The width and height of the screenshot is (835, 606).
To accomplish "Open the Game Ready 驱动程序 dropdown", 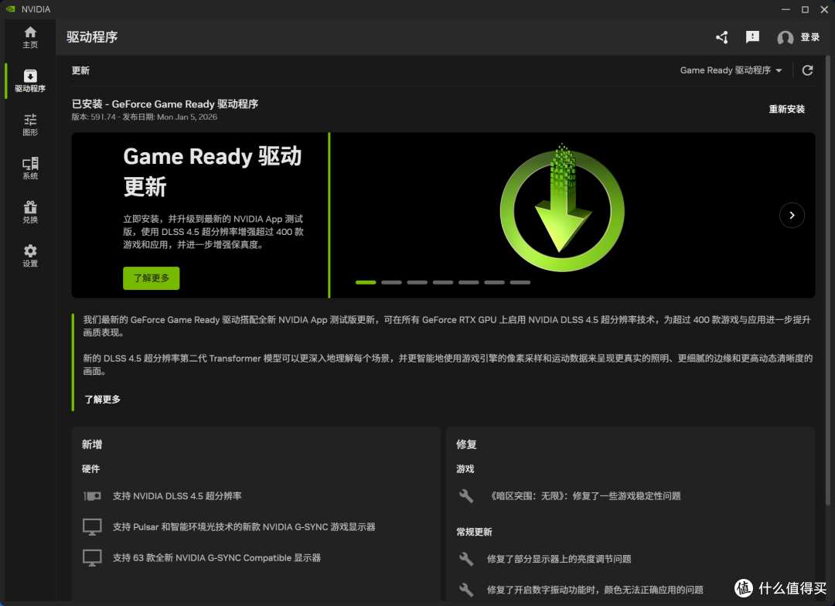I will (731, 70).
